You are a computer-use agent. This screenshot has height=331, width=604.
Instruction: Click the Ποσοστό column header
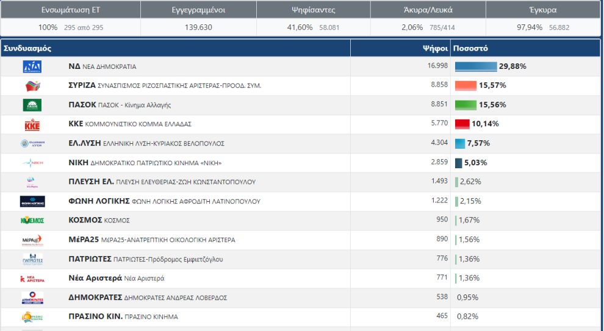coord(471,48)
